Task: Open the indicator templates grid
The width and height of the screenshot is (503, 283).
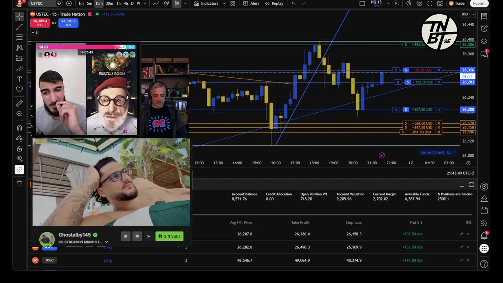Action: click(233, 4)
